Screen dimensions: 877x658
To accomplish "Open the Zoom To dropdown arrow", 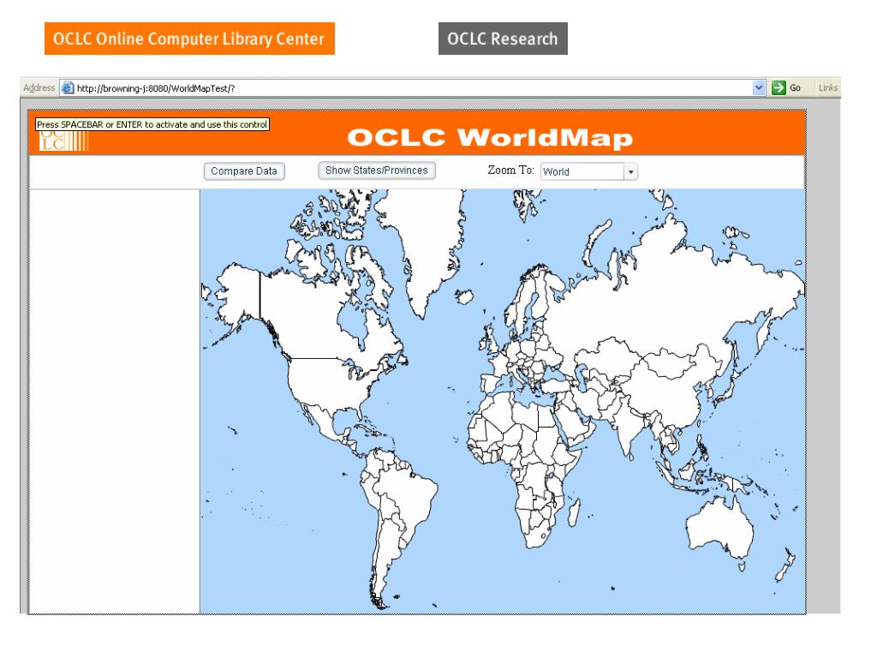I will coord(631,171).
